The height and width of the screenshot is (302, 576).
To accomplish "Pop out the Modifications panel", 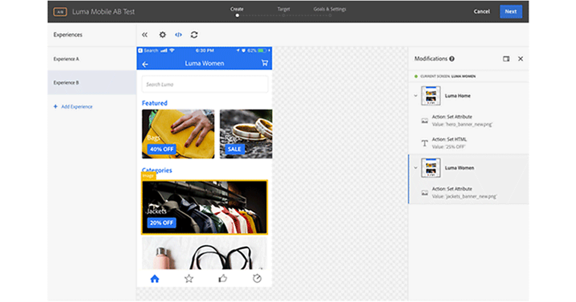I will pyautogui.click(x=506, y=59).
